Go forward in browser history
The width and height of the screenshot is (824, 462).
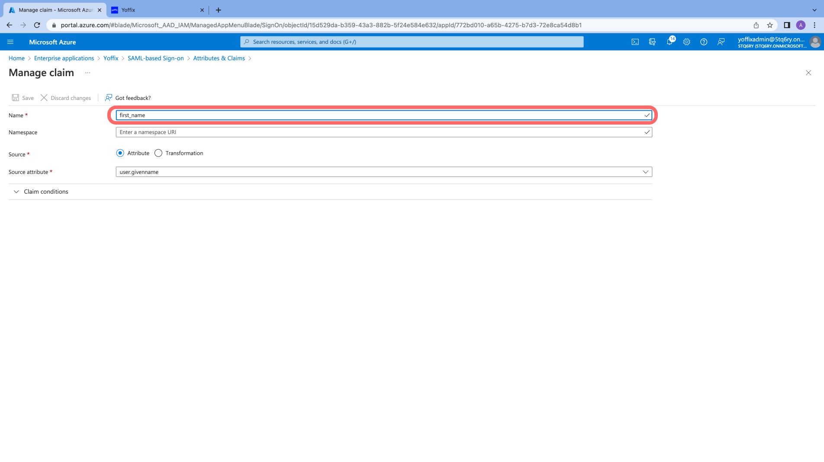(x=23, y=25)
